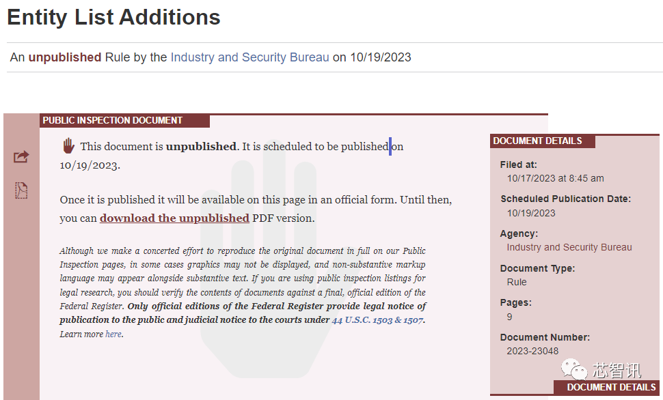Click the Pages value '9'
663x400 pixels.
click(510, 317)
